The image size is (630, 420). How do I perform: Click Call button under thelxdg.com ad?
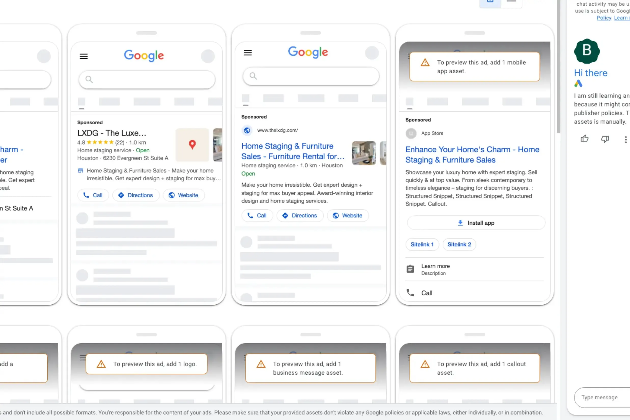click(x=257, y=216)
